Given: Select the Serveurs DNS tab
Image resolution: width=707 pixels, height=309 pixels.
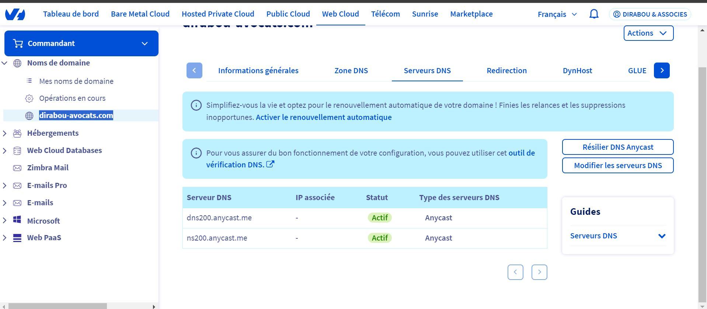Looking at the screenshot, I should pyautogui.click(x=427, y=71).
